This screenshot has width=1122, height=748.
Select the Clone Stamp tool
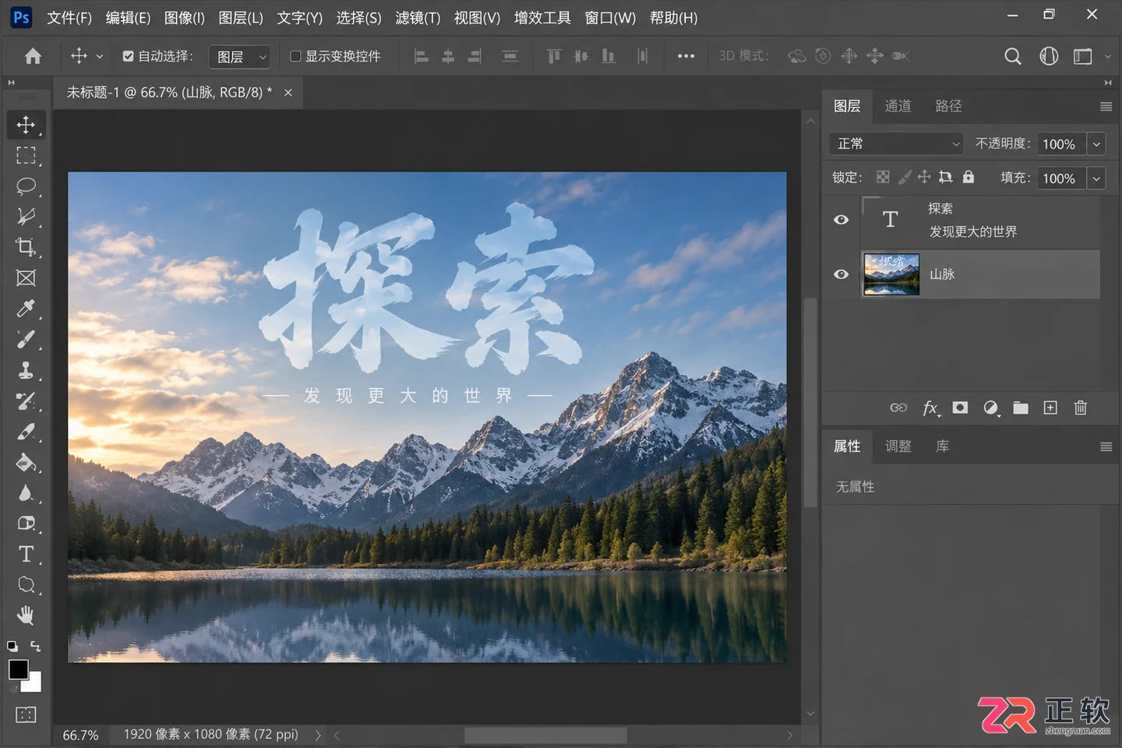(26, 370)
